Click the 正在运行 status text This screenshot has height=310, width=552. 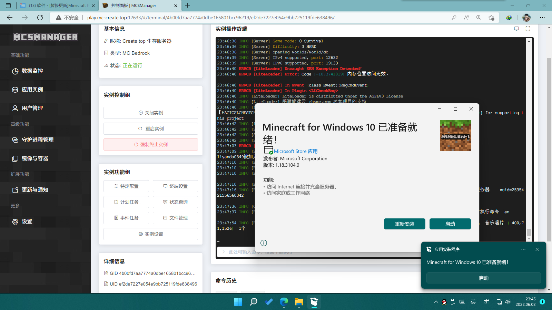pyautogui.click(x=132, y=65)
